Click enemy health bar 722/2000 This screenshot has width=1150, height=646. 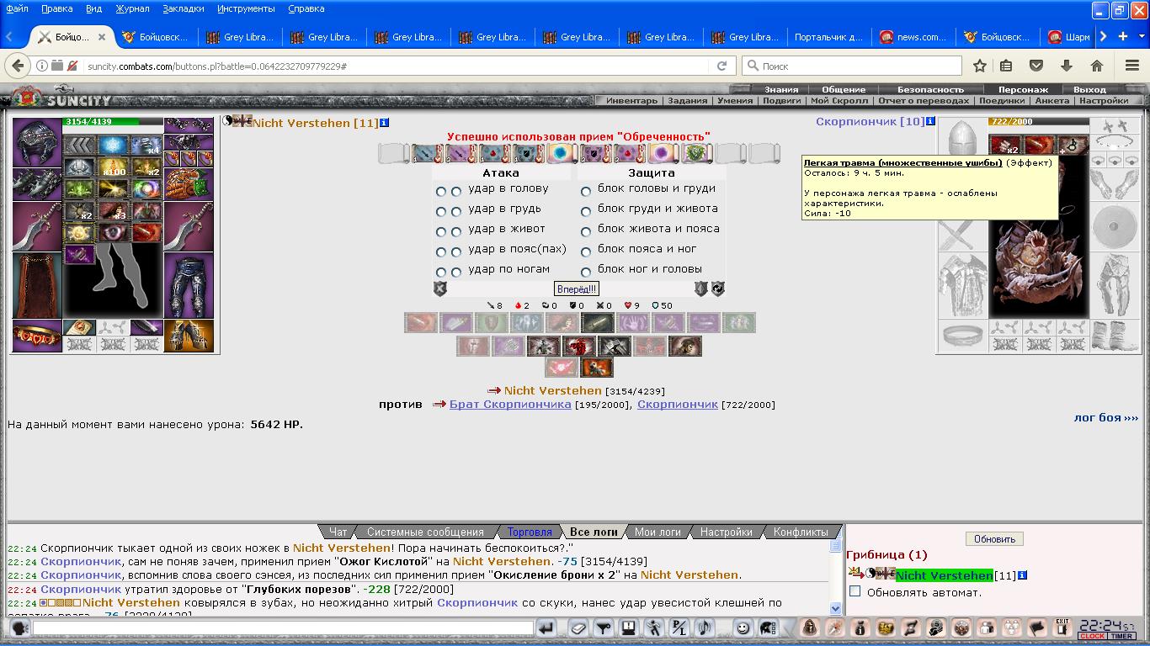[1038, 122]
